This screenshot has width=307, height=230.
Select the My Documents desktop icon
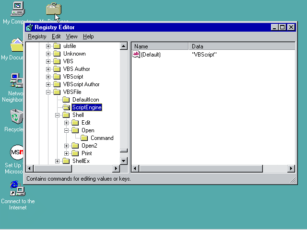point(17,45)
